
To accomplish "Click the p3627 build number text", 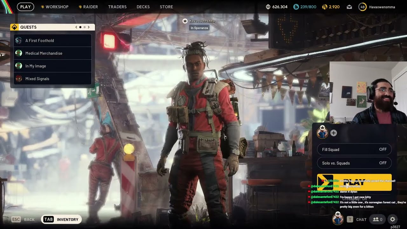I will [396, 227].
